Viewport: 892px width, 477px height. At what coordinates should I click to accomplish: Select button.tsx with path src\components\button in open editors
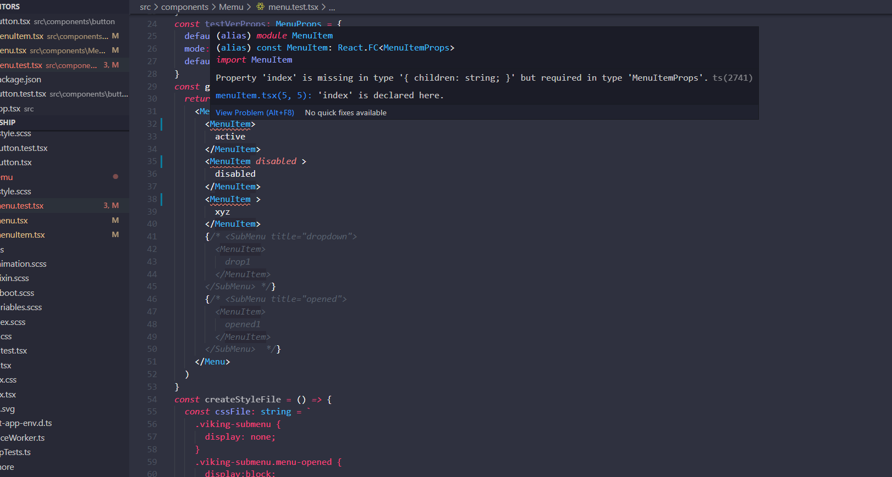click(x=64, y=21)
